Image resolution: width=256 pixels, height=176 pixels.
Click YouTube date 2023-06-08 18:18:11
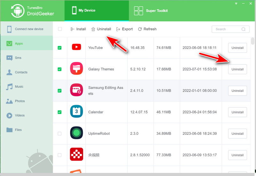coord(199,48)
